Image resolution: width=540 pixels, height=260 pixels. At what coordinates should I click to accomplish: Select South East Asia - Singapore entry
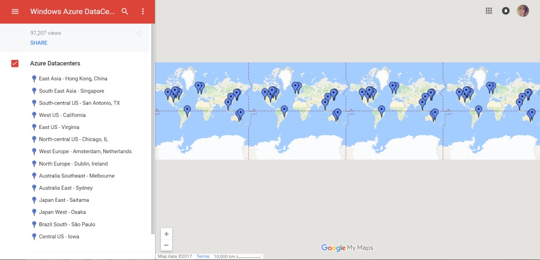pyautogui.click(x=71, y=91)
